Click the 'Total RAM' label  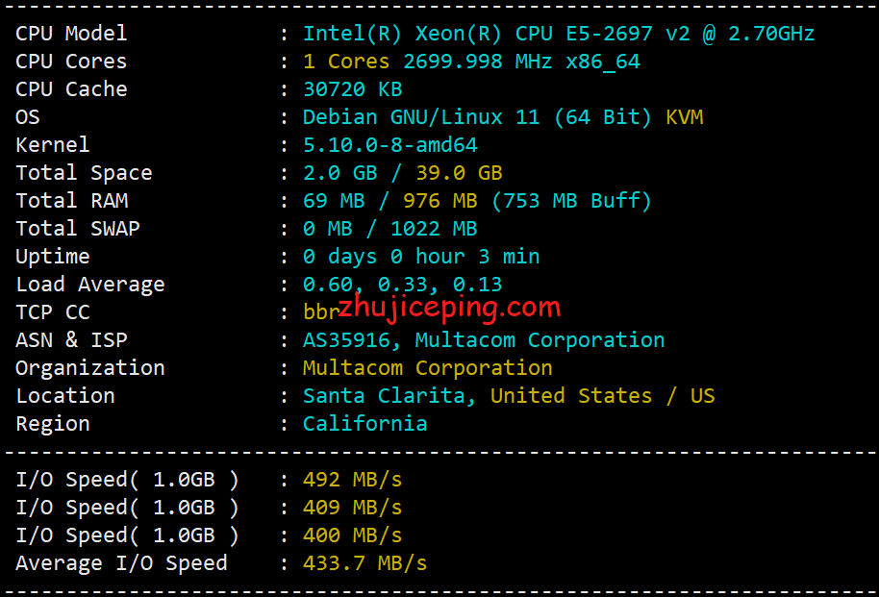pyautogui.click(x=72, y=201)
